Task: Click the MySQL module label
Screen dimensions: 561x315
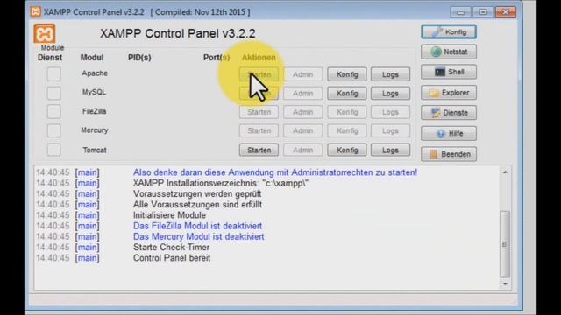Action: [94, 92]
